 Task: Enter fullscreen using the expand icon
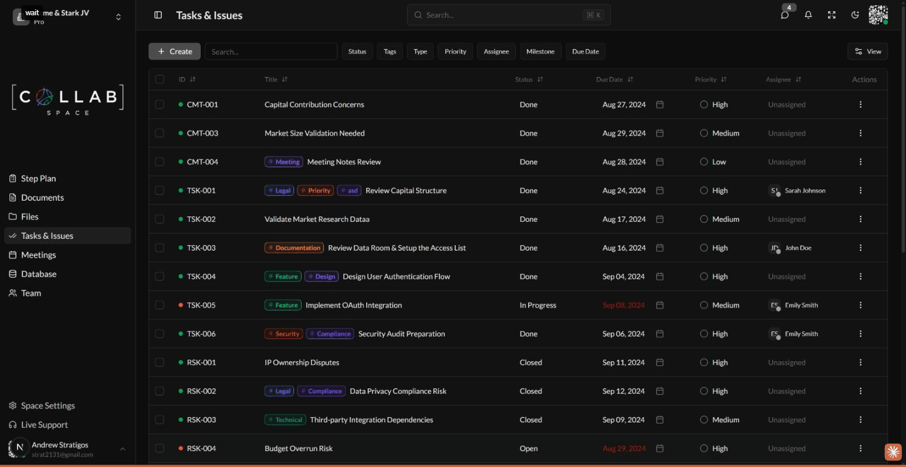click(831, 15)
